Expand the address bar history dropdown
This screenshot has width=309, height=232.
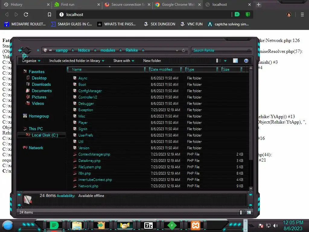[177, 50]
